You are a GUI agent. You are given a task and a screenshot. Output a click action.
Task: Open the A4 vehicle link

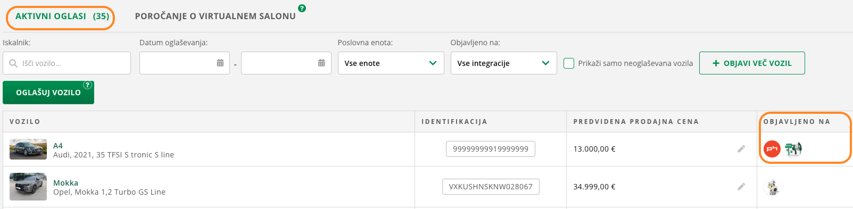click(x=58, y=146)
